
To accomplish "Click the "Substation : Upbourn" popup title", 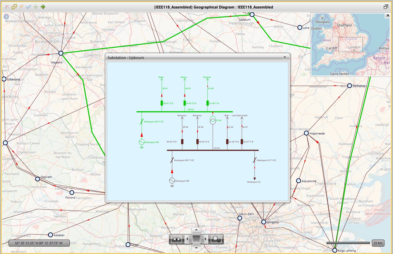I will [x=126, y=57].
